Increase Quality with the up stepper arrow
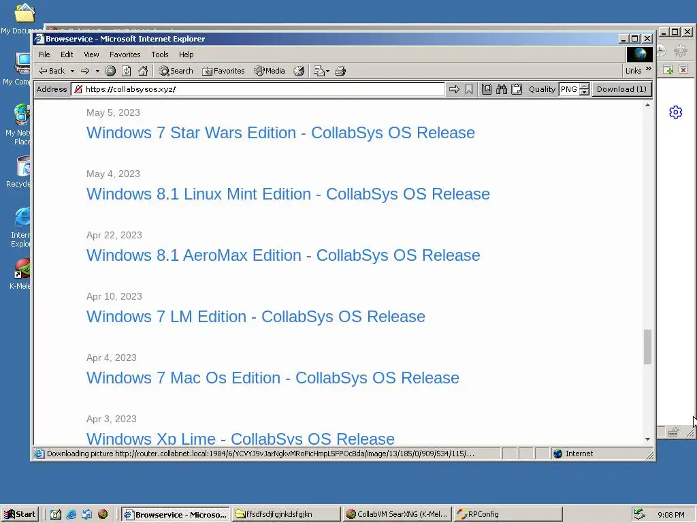Image resolution: width=697 pixels, height=523 pixels. (x=585, y=86)
